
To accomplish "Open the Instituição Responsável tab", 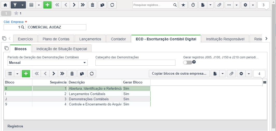I will tap(225, 39).
